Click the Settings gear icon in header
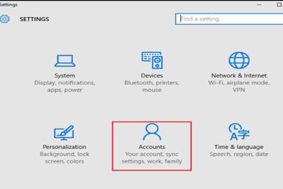283x189 pixels. pos(4,19)
